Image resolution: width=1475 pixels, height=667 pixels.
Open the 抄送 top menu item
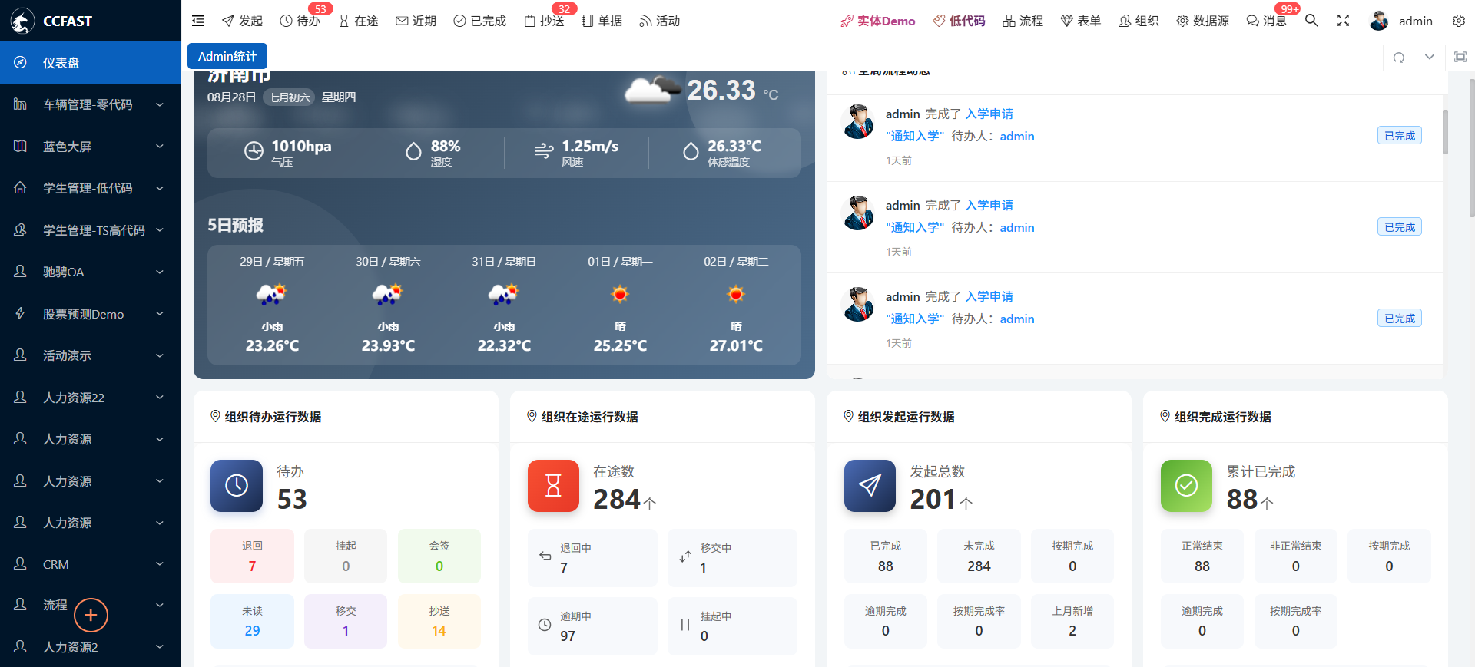(545, 21)
